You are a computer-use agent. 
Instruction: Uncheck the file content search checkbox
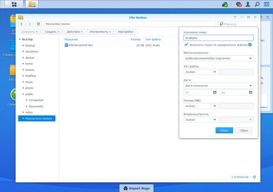[x=186, y=44]
